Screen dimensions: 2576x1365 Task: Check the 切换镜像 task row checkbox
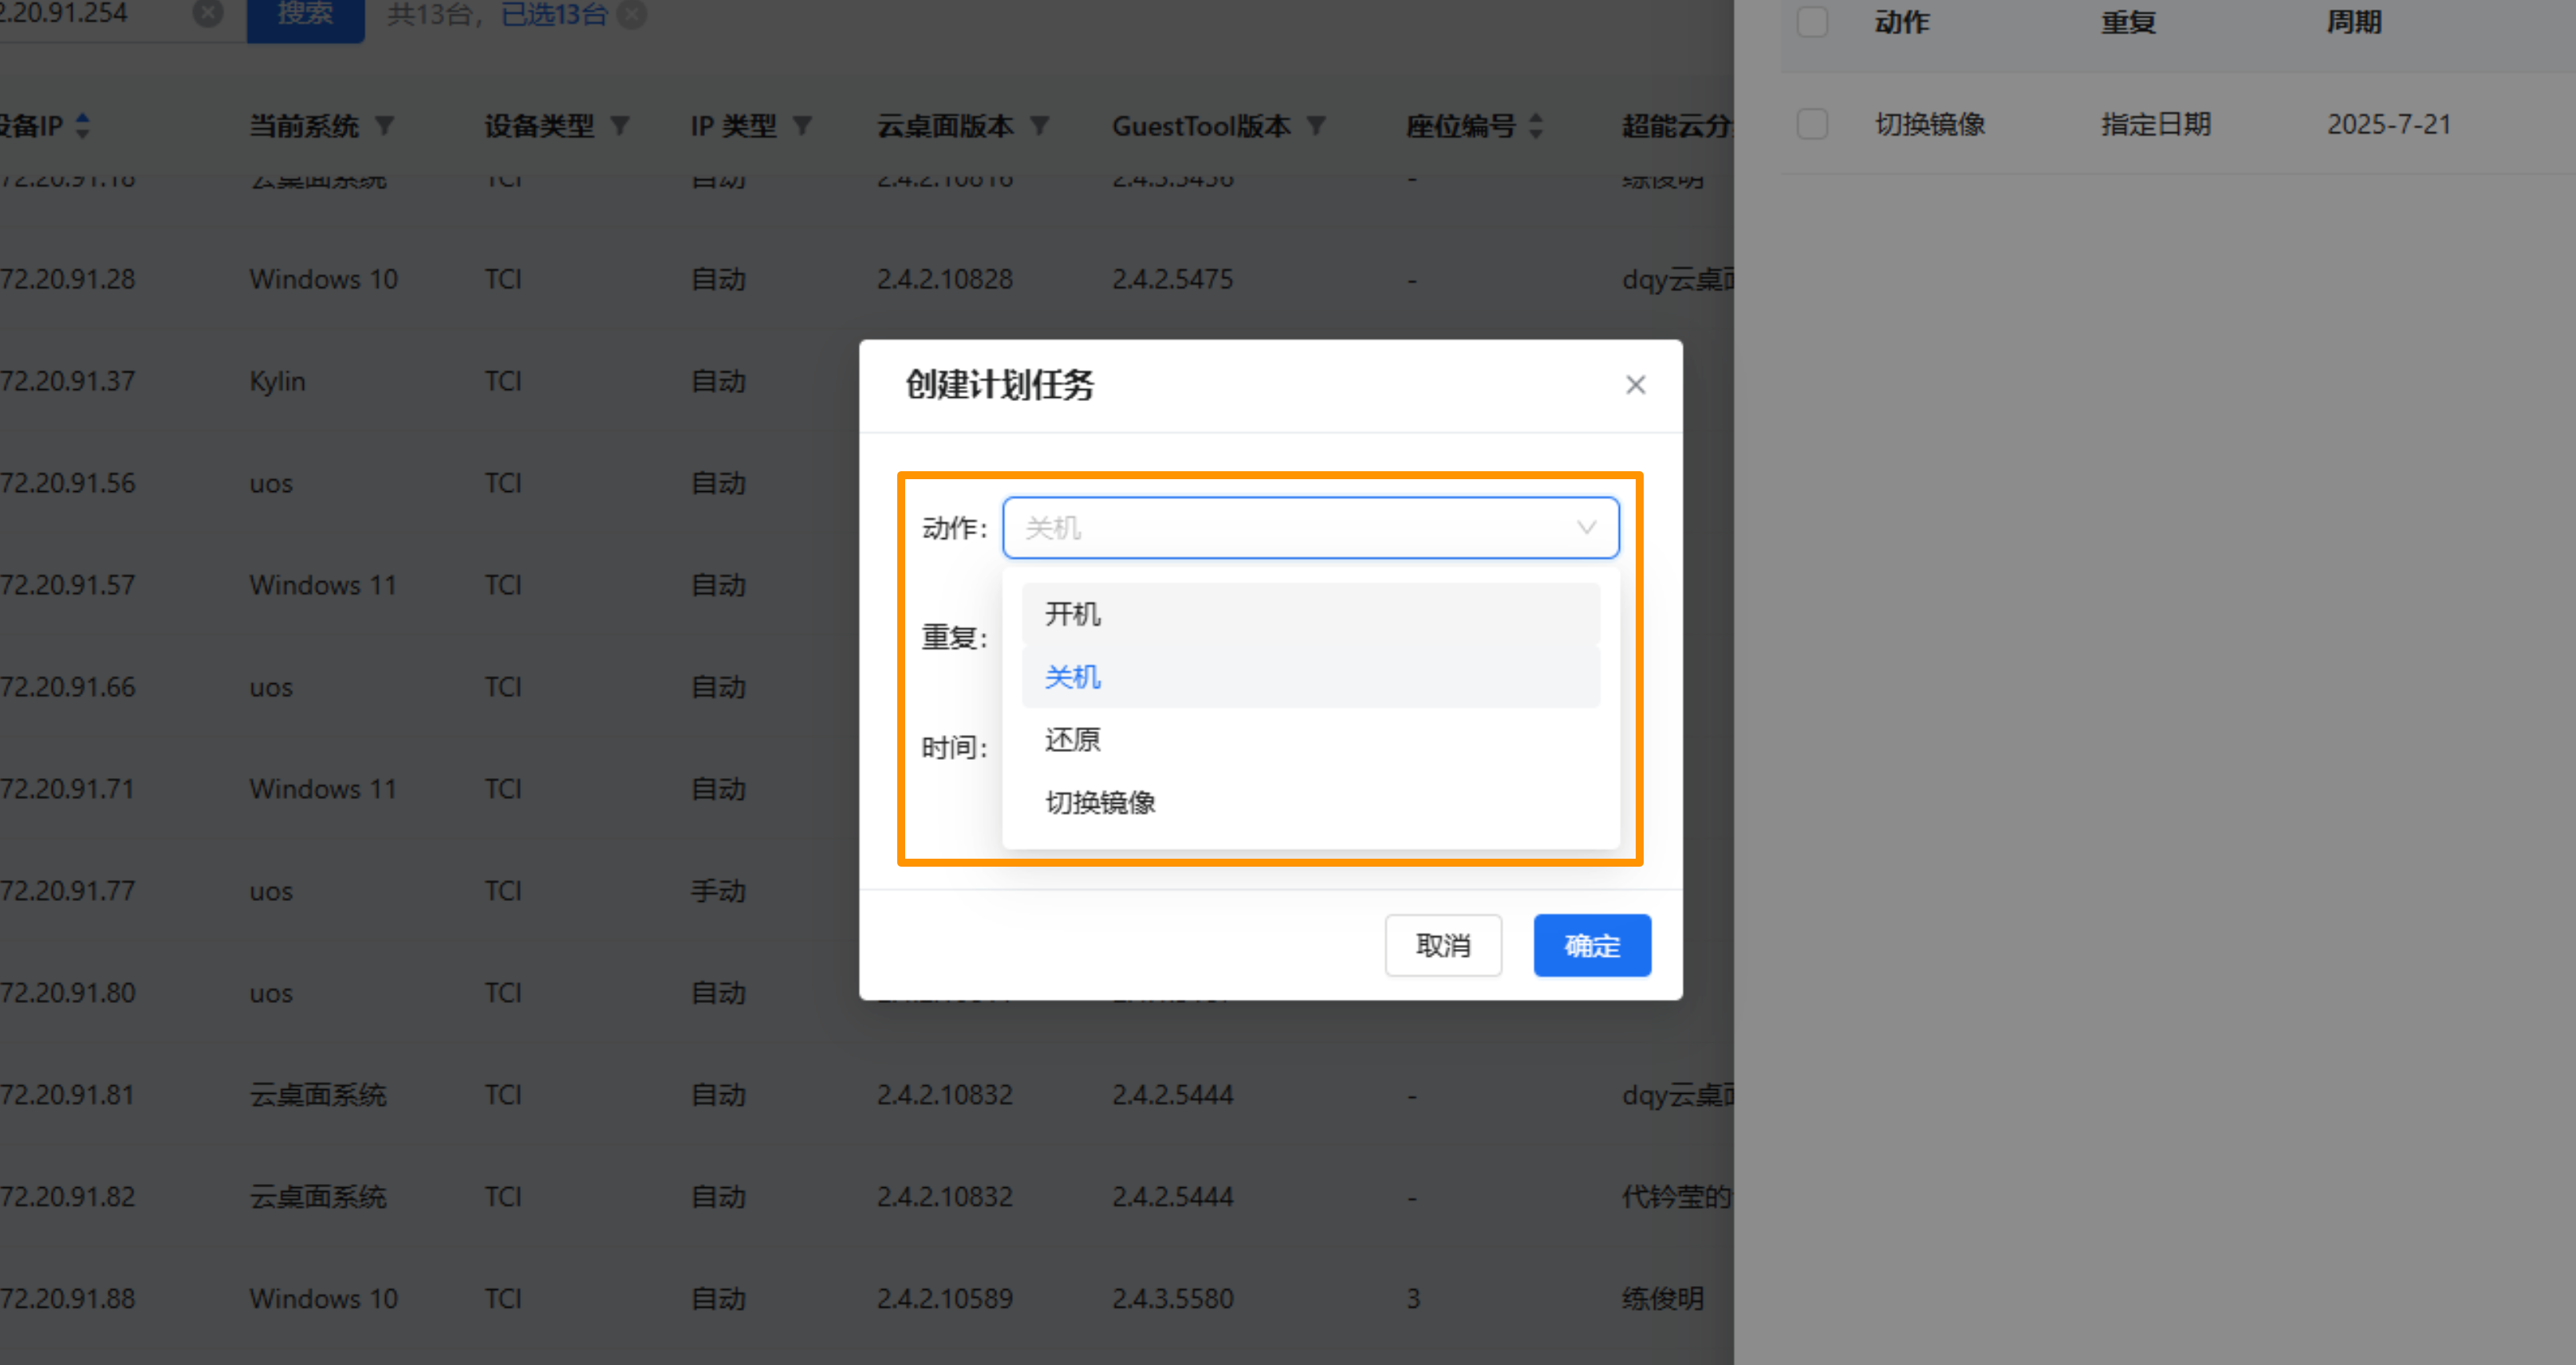coord(1812,124)
